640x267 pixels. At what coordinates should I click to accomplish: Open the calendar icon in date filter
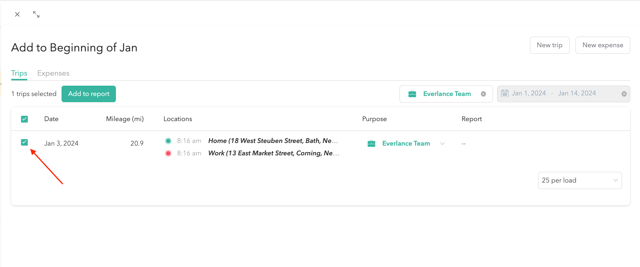click(x=505, y=93)
